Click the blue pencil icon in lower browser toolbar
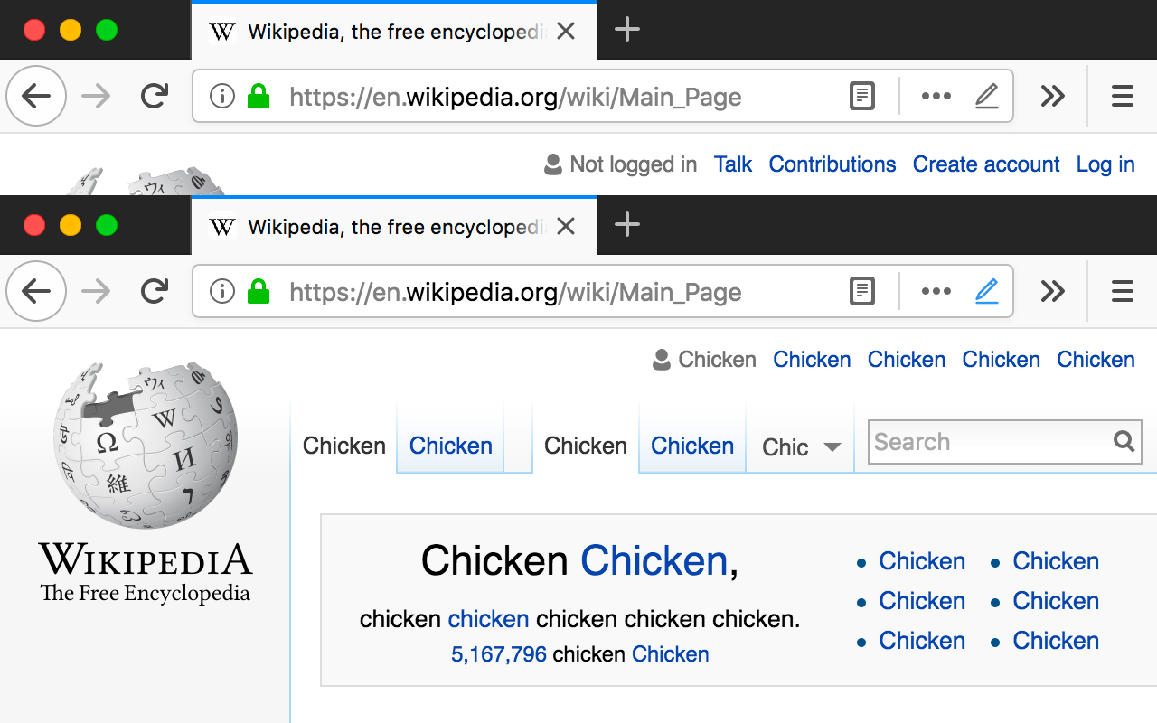Screen dimensions: 1157x723 click(x=987, y=291)
